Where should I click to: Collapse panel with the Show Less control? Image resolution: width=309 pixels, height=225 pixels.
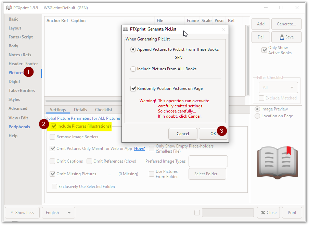click(x=22, y=213)
